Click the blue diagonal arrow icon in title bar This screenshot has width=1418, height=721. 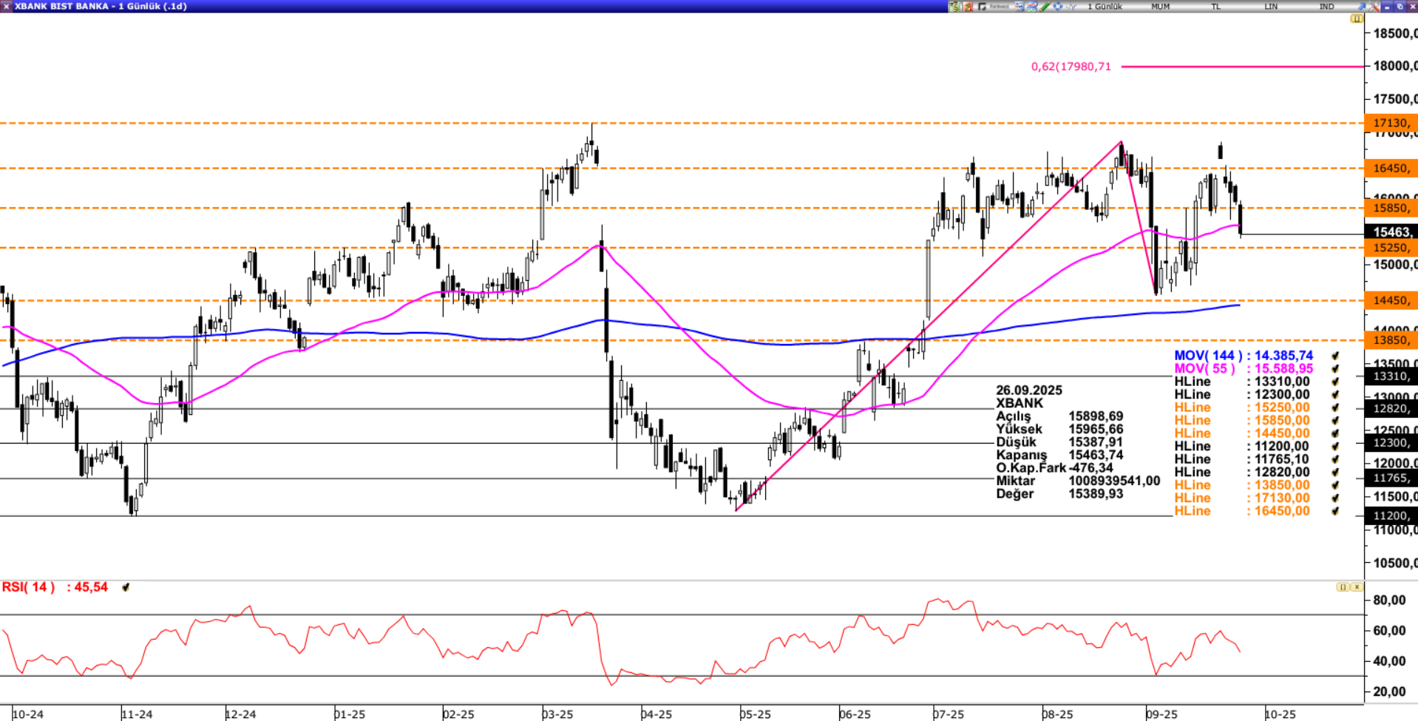(x=1361, y=6)
